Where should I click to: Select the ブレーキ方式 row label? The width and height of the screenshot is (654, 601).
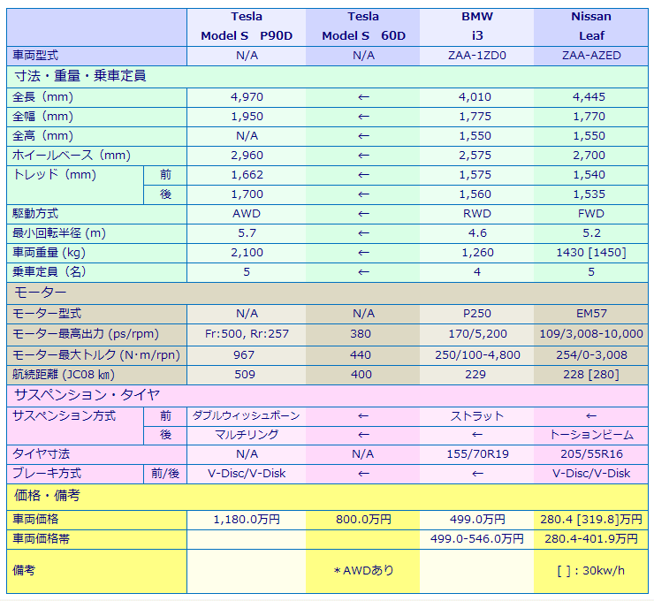(75, 474)
